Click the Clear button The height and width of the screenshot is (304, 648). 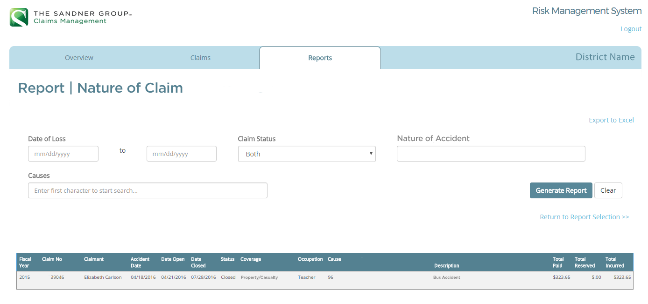[x=608, y=190]
